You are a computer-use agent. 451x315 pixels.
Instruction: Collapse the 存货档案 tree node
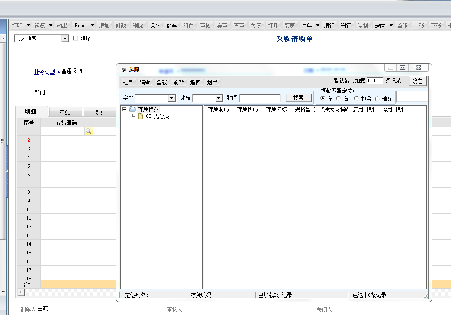(124, 109)
